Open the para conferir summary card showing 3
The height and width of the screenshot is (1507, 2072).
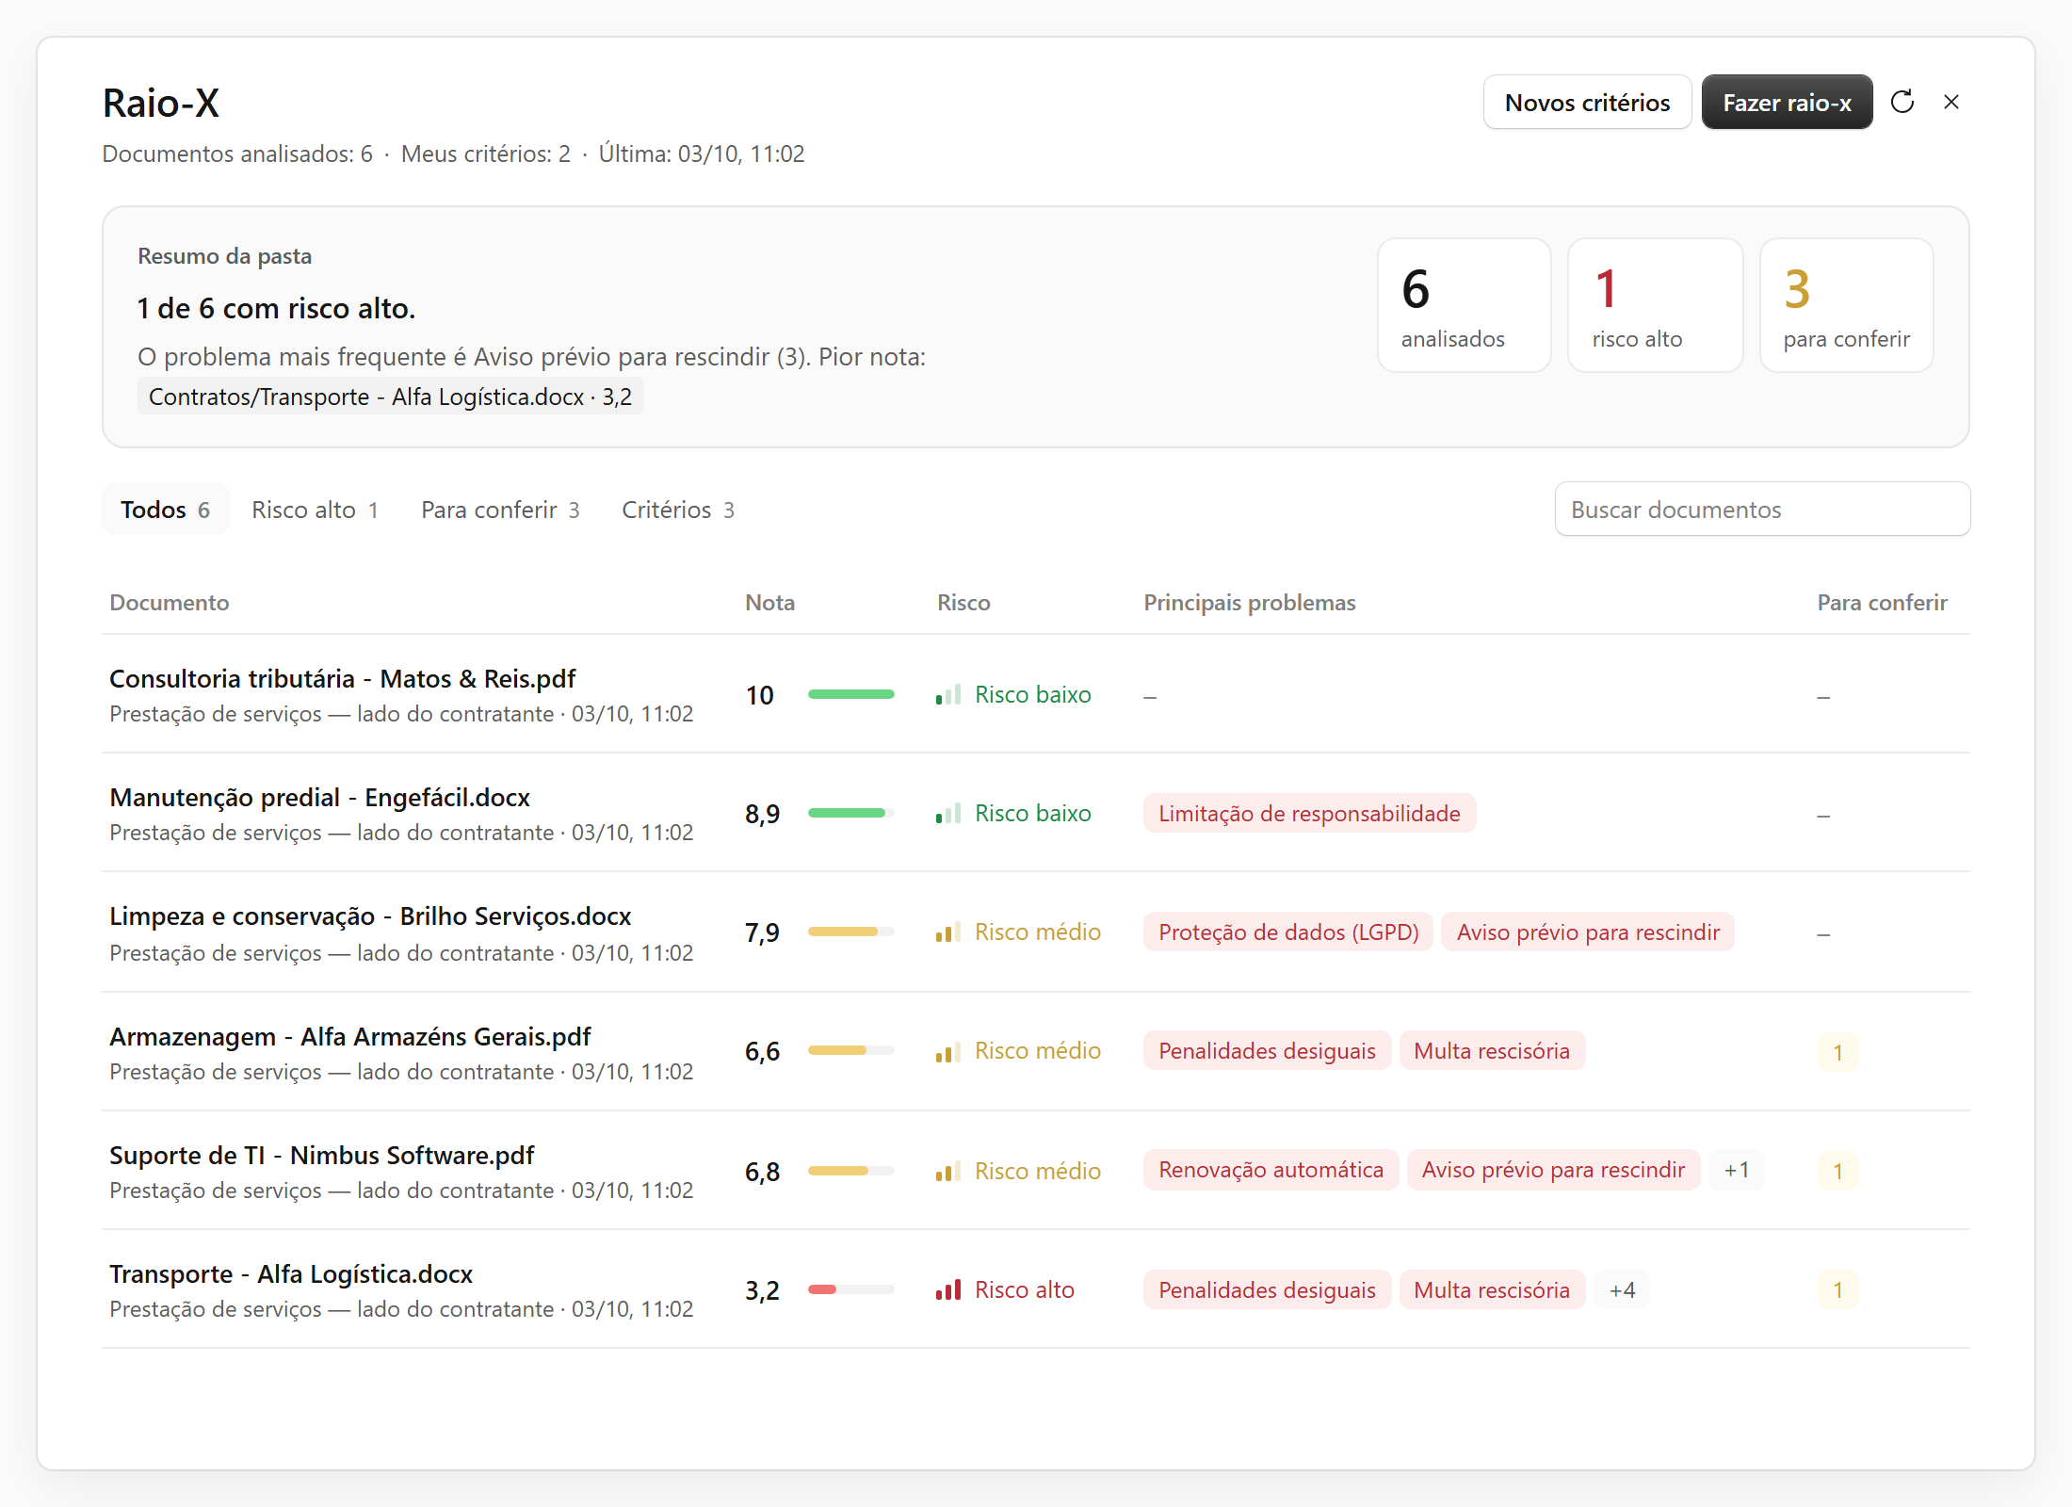point(1846,305)
